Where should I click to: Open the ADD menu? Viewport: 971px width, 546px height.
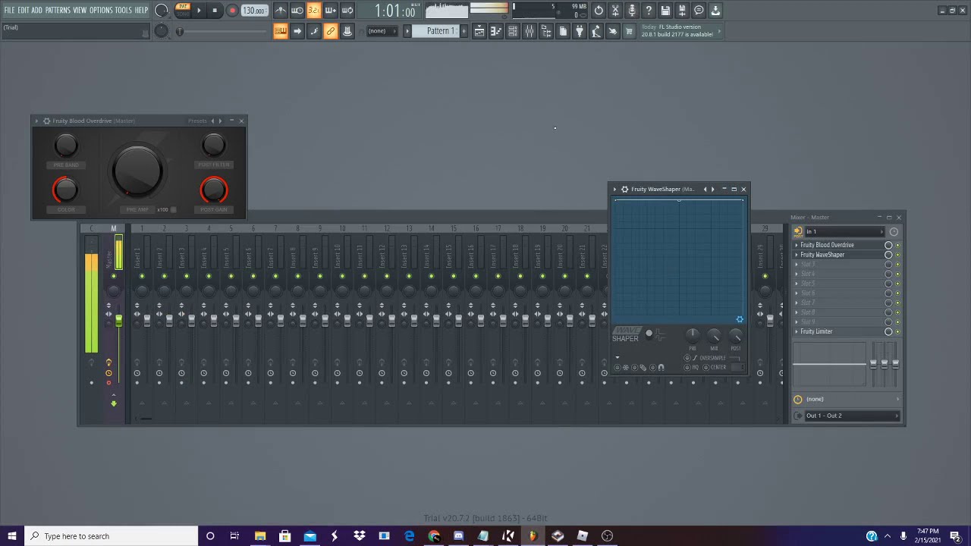[x=36, y=11]
